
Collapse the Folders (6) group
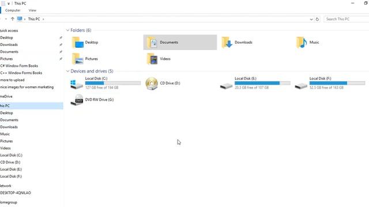click(67, 30)
